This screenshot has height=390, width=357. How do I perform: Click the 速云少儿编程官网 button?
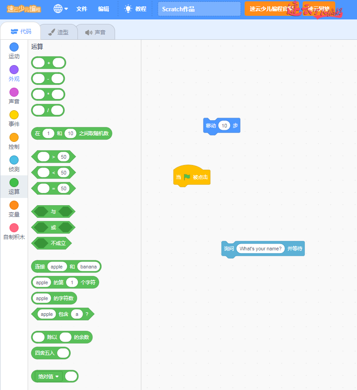(x=270, y=9)
